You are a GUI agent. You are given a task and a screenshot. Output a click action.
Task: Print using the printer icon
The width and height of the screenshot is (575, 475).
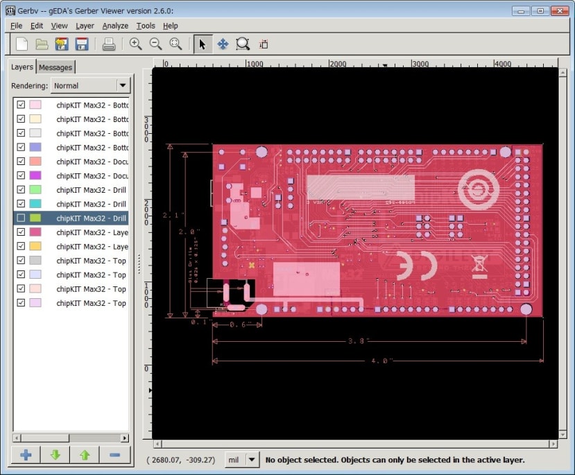click(109, 44)
